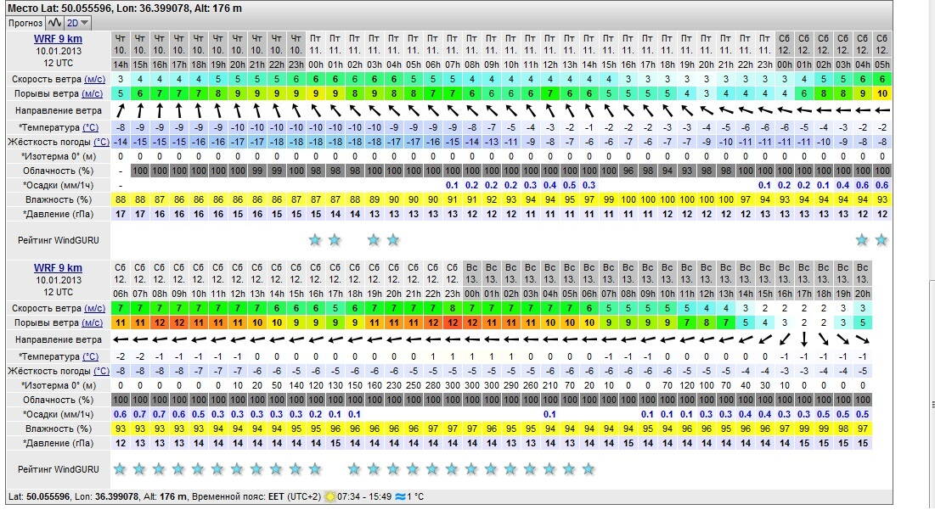The height and width of the screenshot is (521, 935).
Task: Click lower Жёсткость погоды (°C) unit link
Action: click(101, 371)
